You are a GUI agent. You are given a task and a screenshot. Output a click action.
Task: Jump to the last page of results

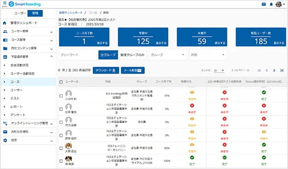(282, 70)
